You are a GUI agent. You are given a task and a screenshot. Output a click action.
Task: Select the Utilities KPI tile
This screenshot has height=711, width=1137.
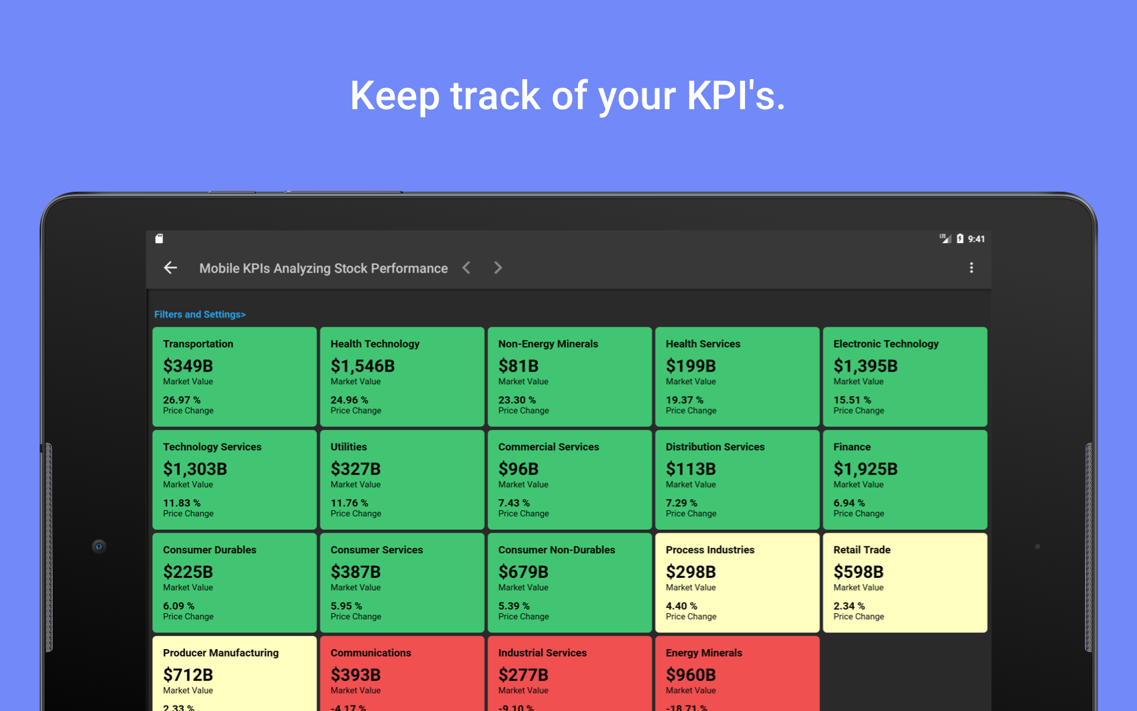click(x=402, y=480)
